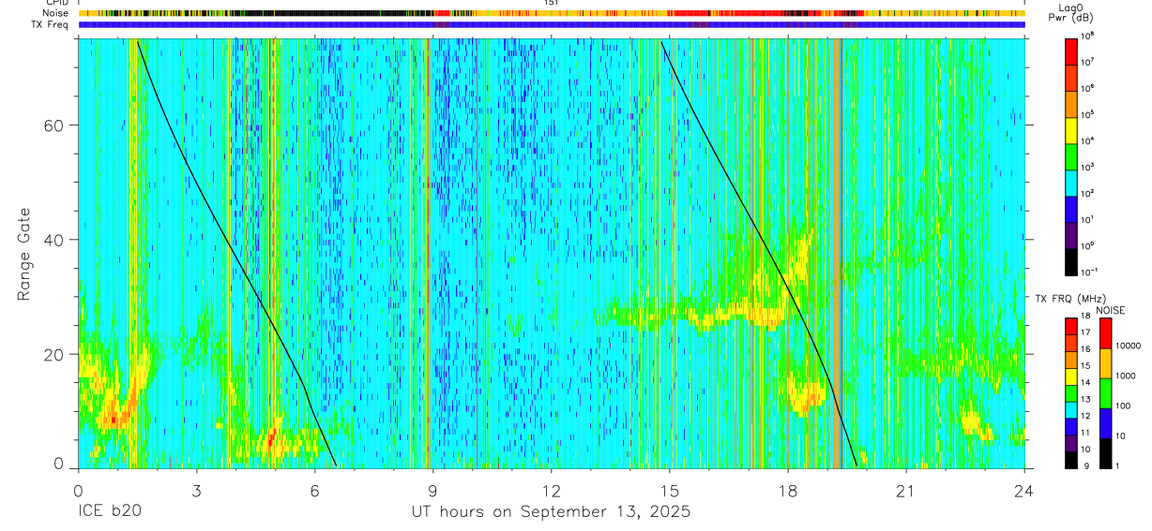Click the '40' tick on the Range Gate axis
Image resolution: width=1152 pixels, height=531 pixels.
pos(54,240)
